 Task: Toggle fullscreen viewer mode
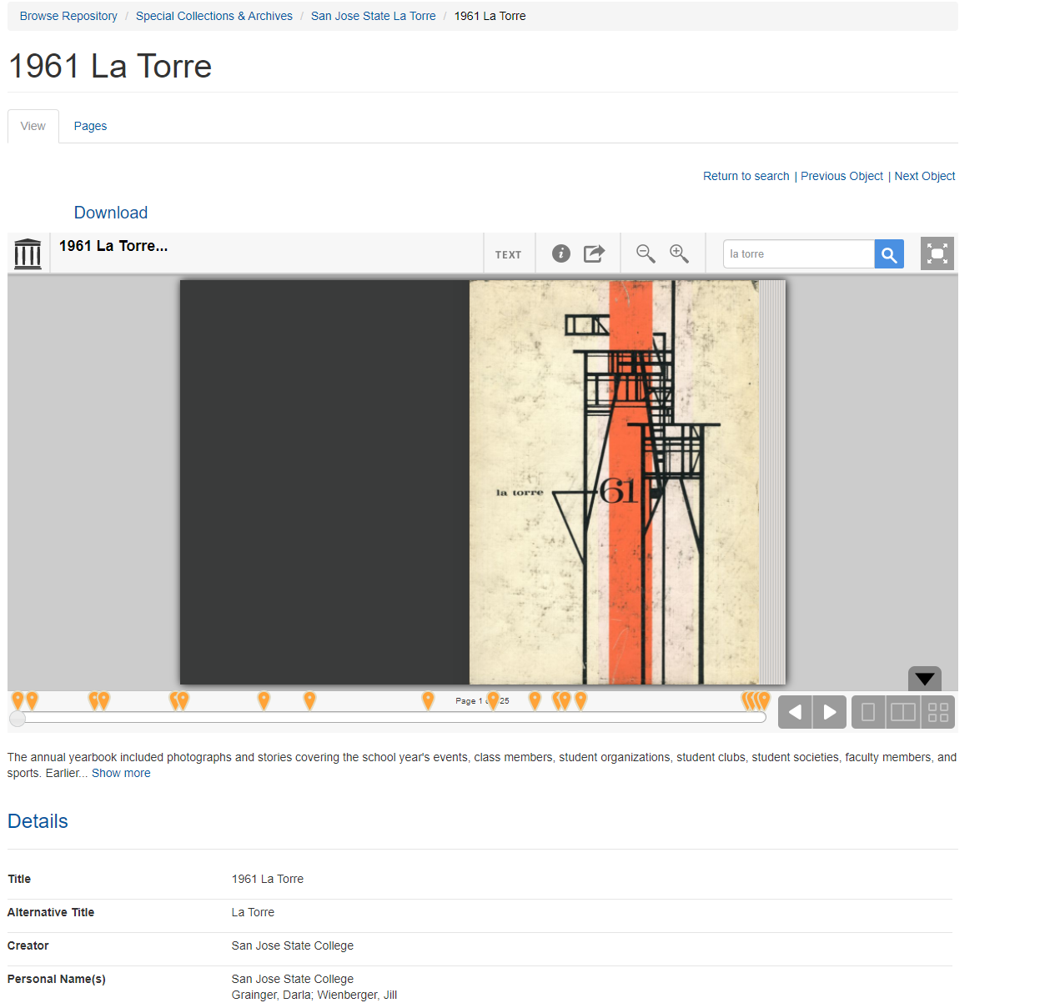pos(937,253)
